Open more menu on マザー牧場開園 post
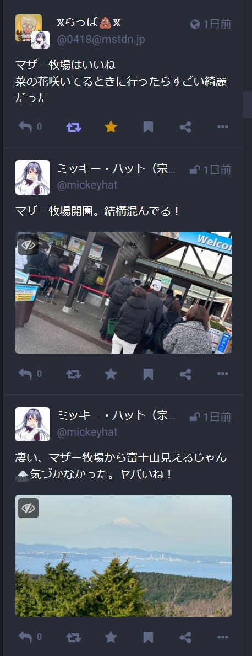This screenshot has height=656, width=252. coord(223,374)
